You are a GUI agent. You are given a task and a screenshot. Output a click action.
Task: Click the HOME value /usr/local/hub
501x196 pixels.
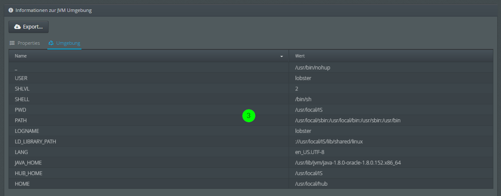tap(311, 184)
